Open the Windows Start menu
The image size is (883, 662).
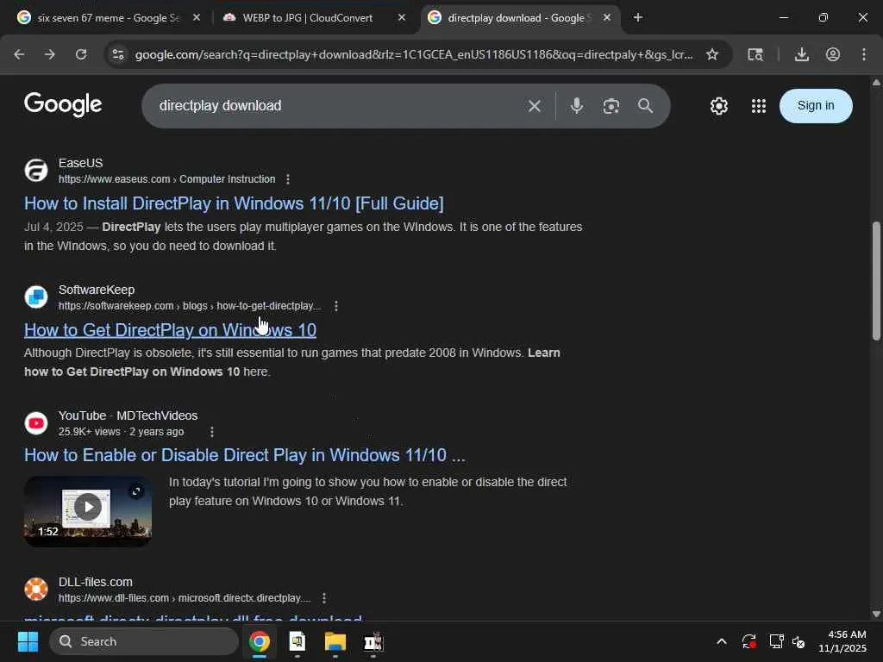pos(28,641)
